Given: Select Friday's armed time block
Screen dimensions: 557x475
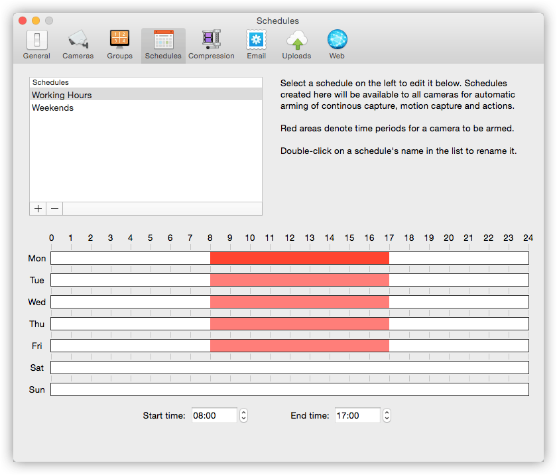Looking at the screenshot, I should coord(300,346).
